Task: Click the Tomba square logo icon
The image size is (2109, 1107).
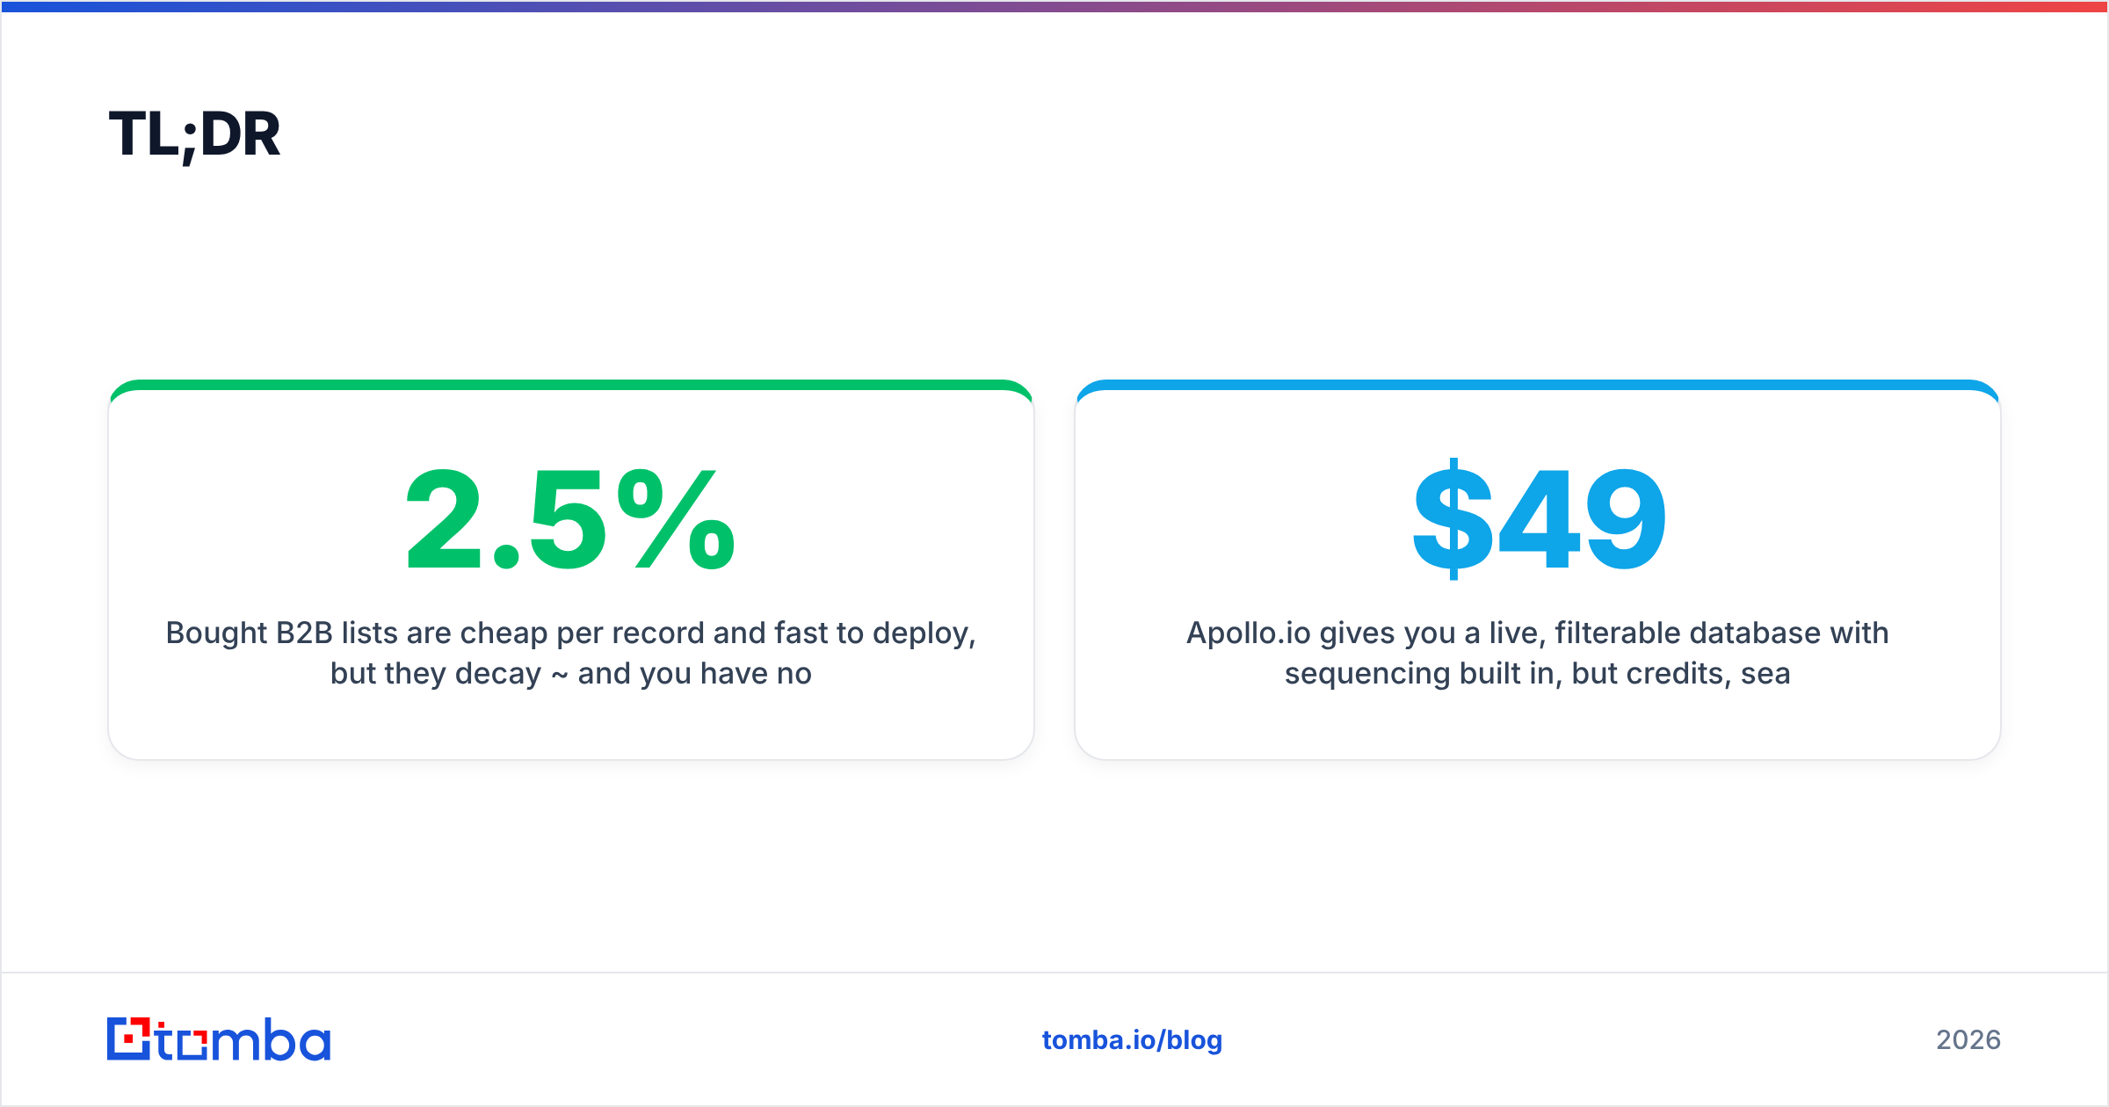Action: pos(129,1038)
